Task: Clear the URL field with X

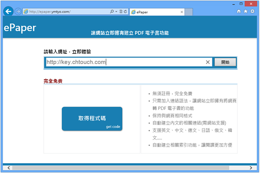Action: [208, 62]
